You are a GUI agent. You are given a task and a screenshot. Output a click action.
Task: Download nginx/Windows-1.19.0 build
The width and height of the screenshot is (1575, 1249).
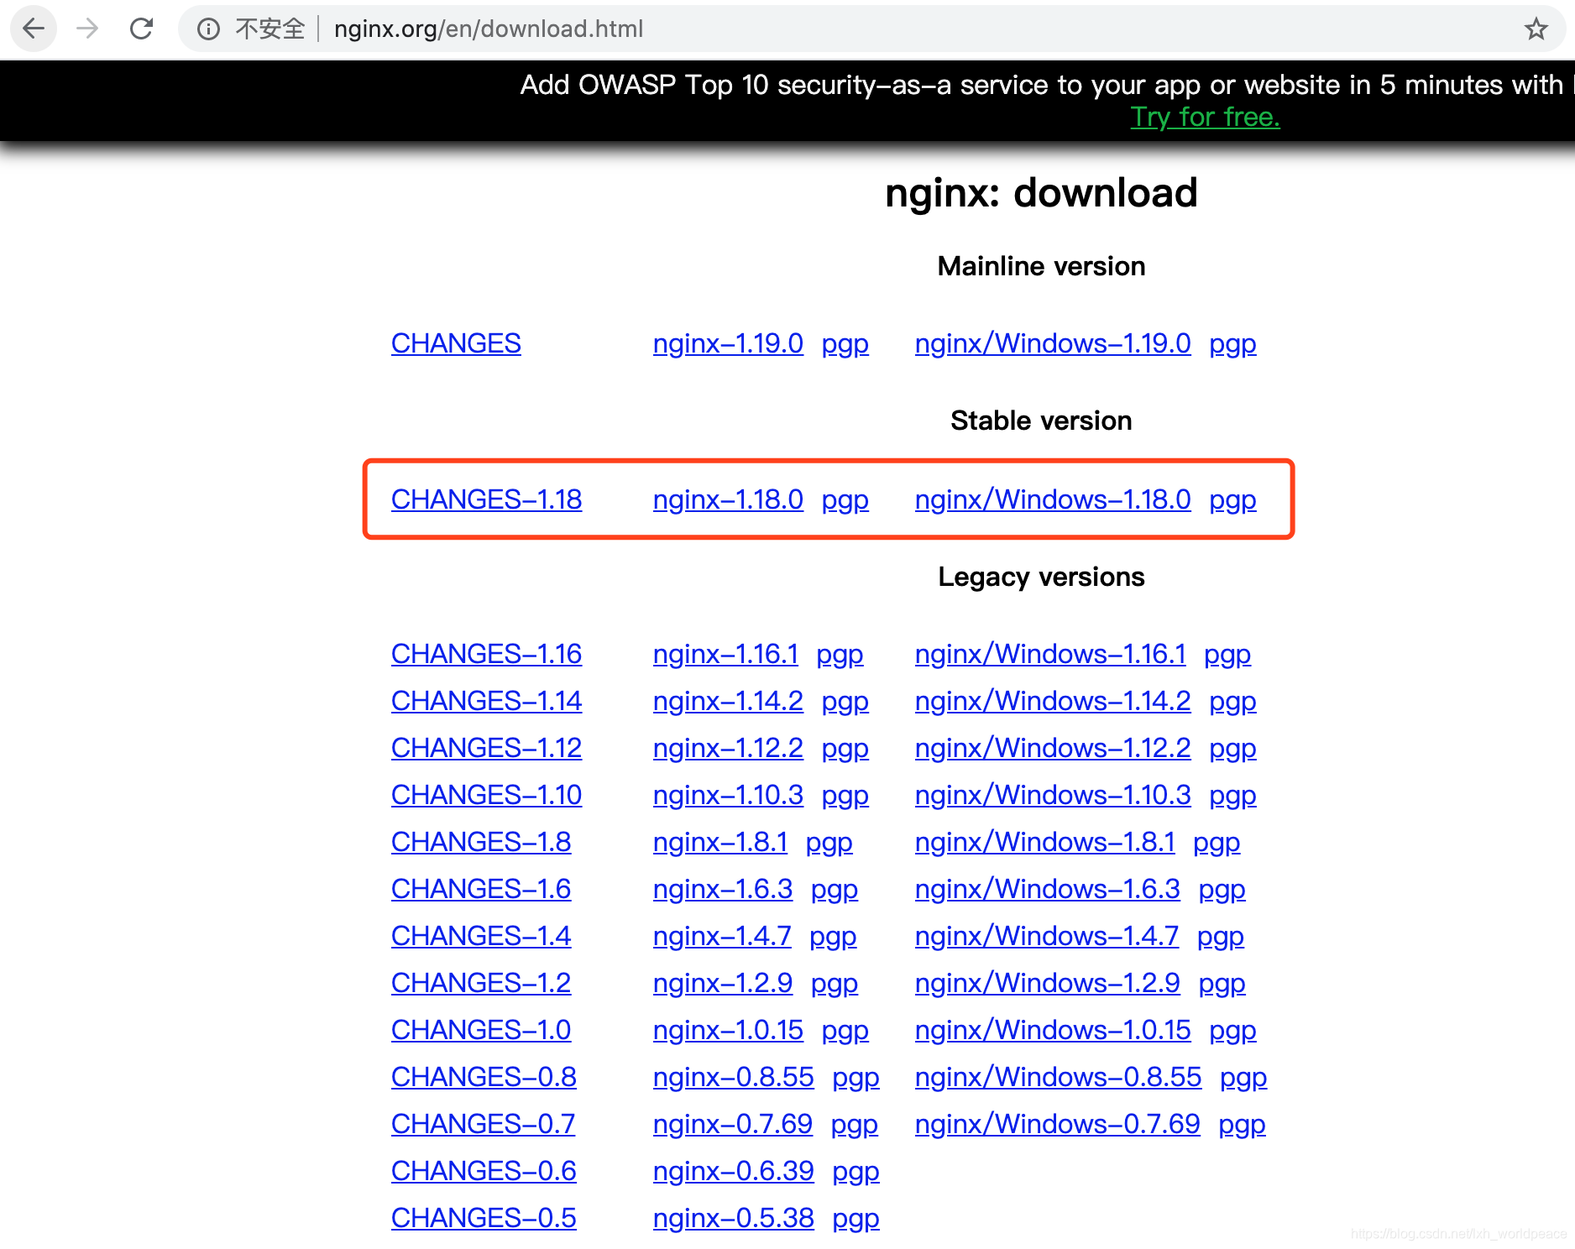pyautogui.click(x=1052, y=342)
